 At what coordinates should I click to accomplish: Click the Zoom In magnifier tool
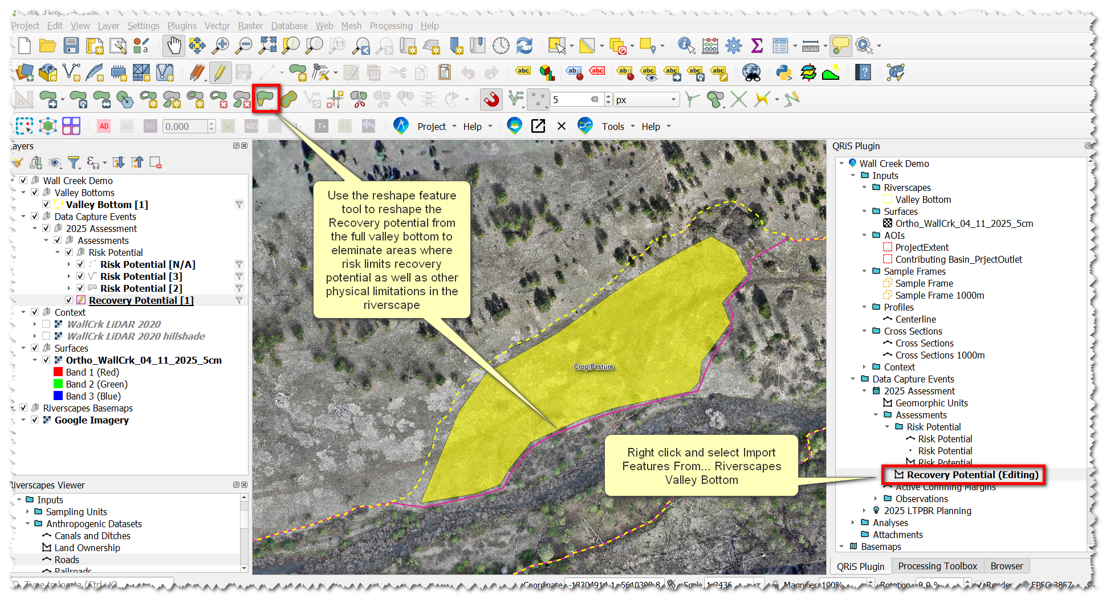[x=221, y=46]
